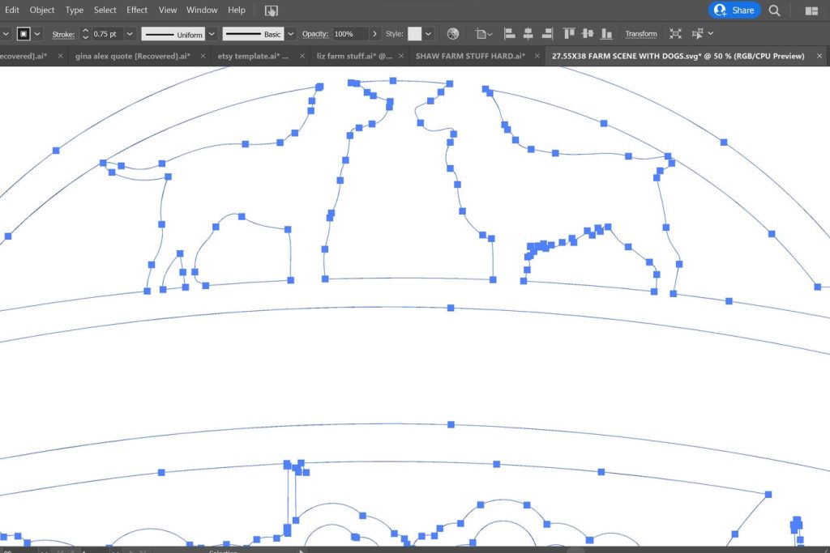Click the Recolor Artwork wheel icon
Image resolution: width=830 pixels, height=553 pixels.
[x=453, y=34]
